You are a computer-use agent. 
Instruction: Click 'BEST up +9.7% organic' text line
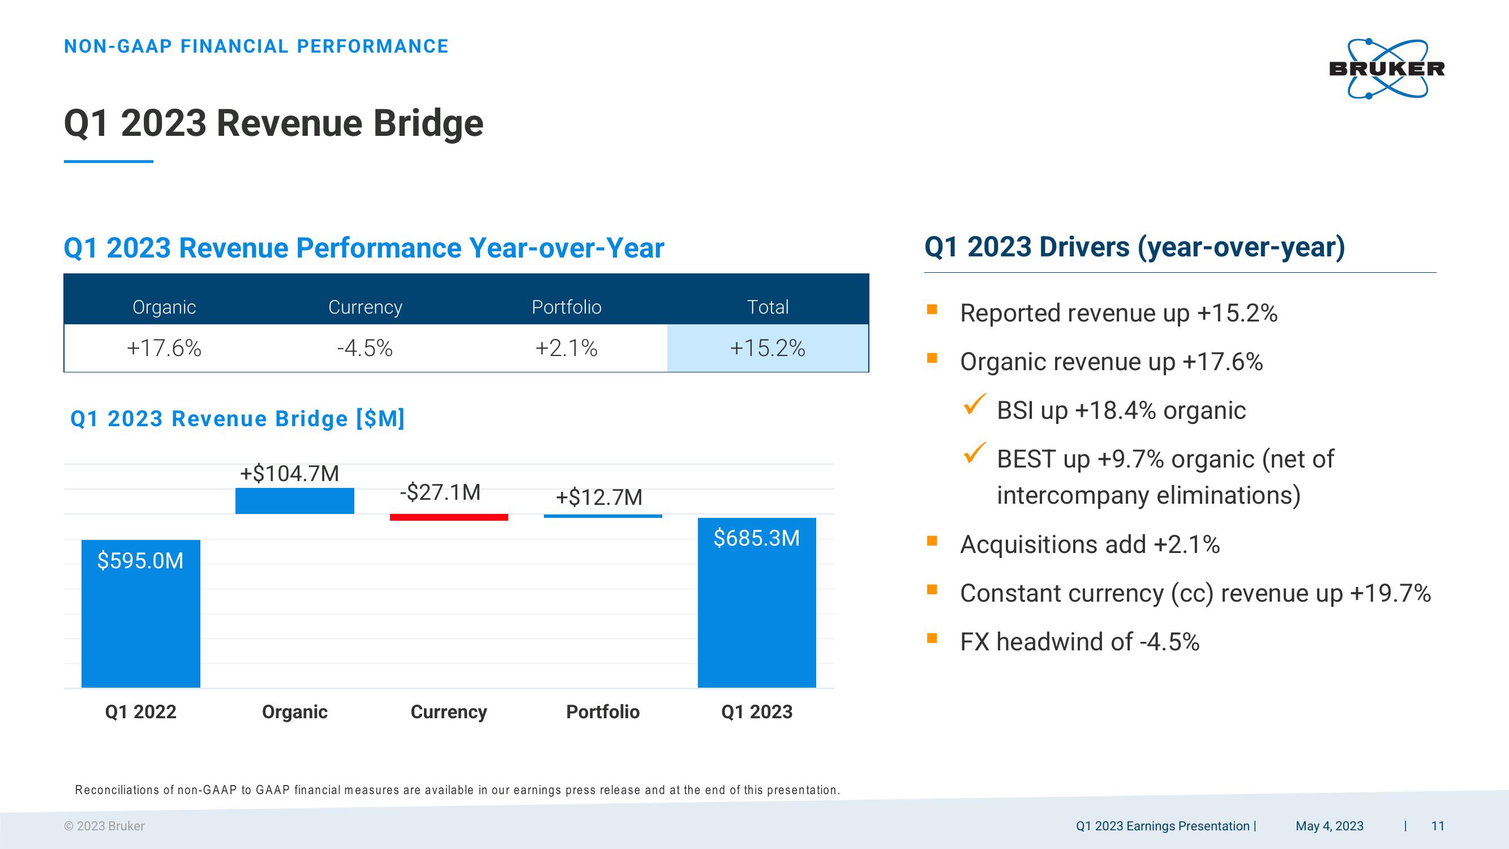pyautogui.click(x=1165, y=459)
